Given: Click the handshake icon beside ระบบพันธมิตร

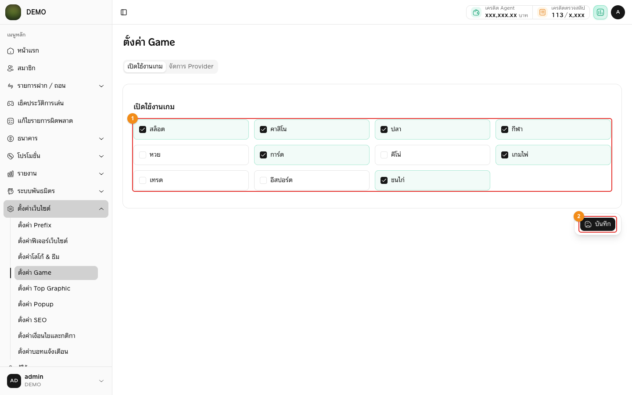Looking at the screenshot, I should (x=11, y=191).
